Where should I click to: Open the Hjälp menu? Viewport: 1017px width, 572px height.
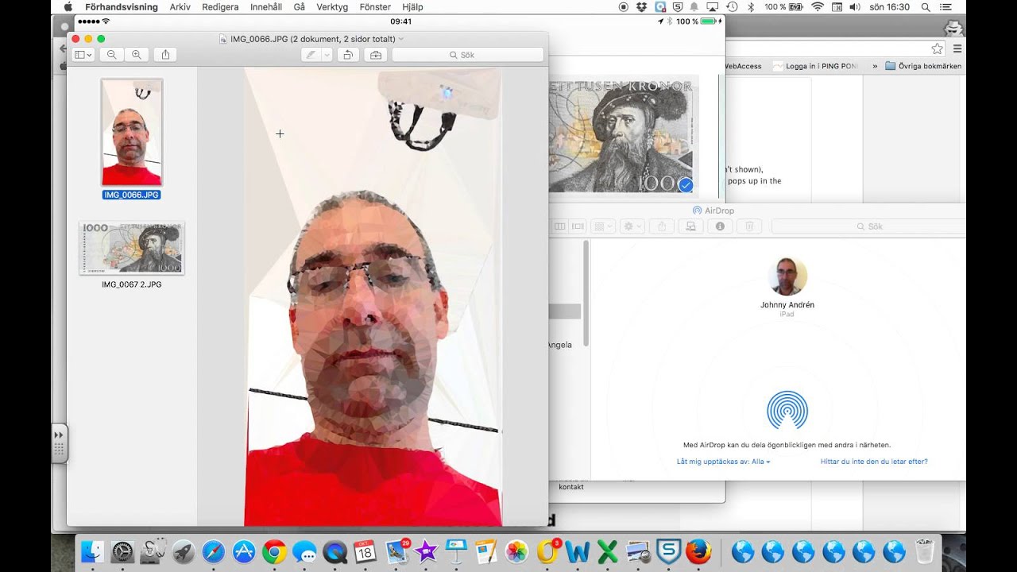tap(412, 7)
